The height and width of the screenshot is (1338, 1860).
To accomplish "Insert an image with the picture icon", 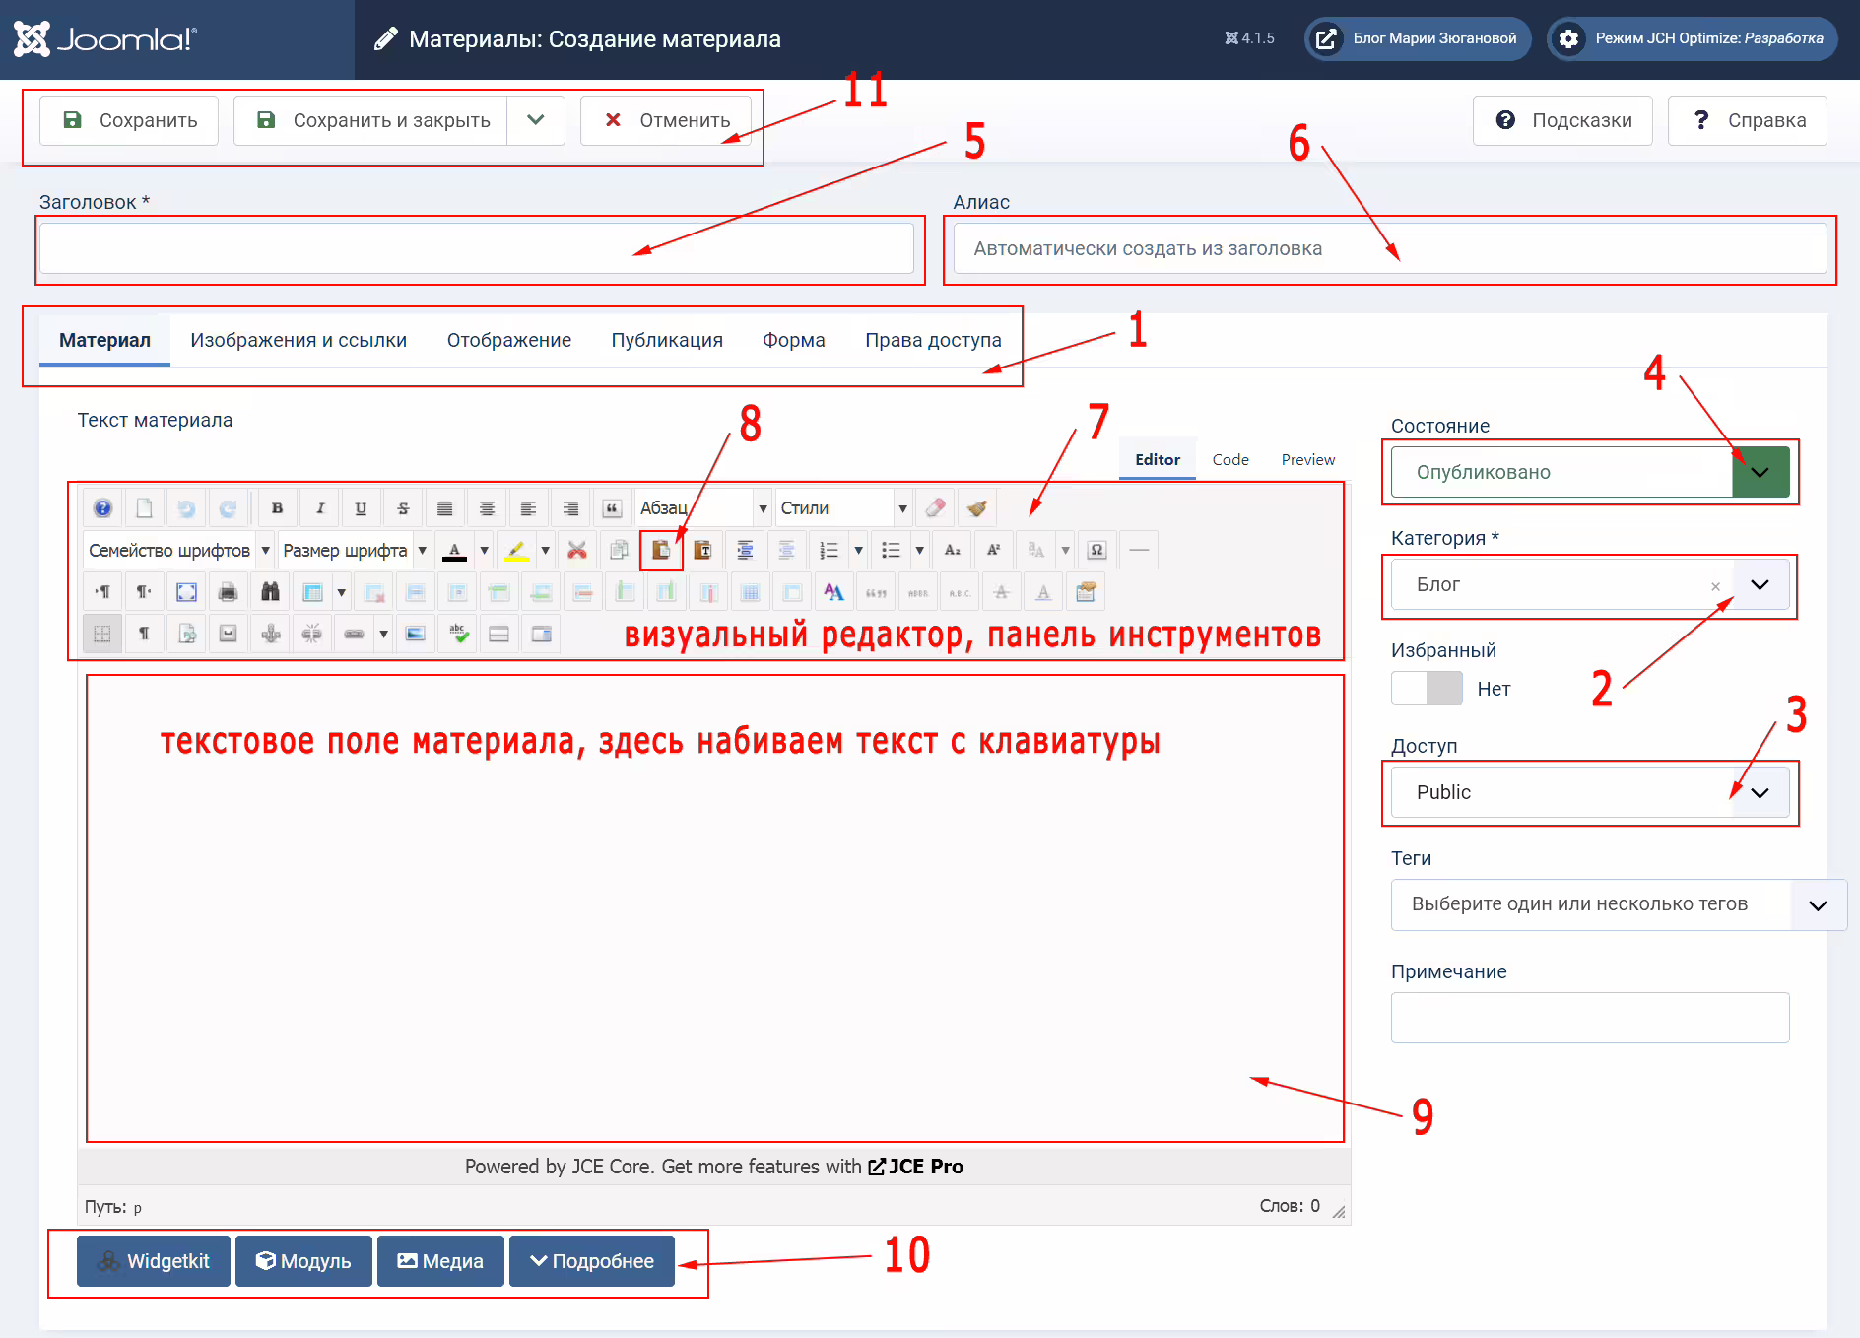I will [416, 634].
